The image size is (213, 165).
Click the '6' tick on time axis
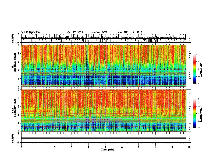(122, 147)
